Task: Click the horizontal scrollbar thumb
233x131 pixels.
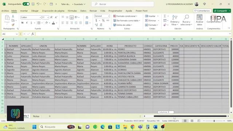Action: [x=190, y=116]
